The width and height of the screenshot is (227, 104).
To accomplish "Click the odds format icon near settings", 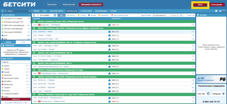I will coord(216,11).
